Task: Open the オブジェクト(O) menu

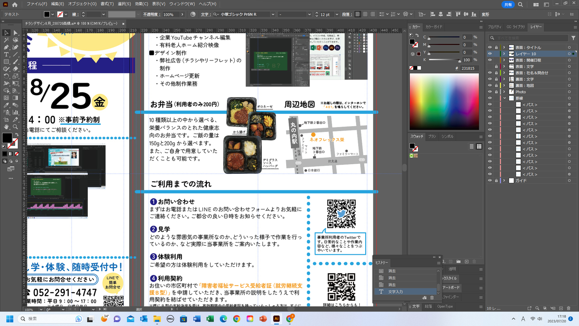Action: [82, 4]
